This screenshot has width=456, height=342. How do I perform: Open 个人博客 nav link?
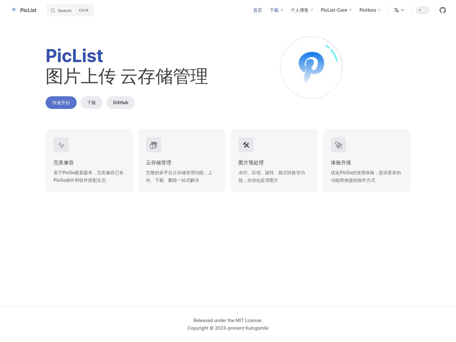[x=302, y=10]
